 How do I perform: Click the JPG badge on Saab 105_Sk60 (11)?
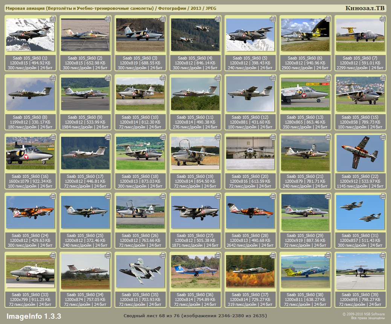click(x=218, y=78)
